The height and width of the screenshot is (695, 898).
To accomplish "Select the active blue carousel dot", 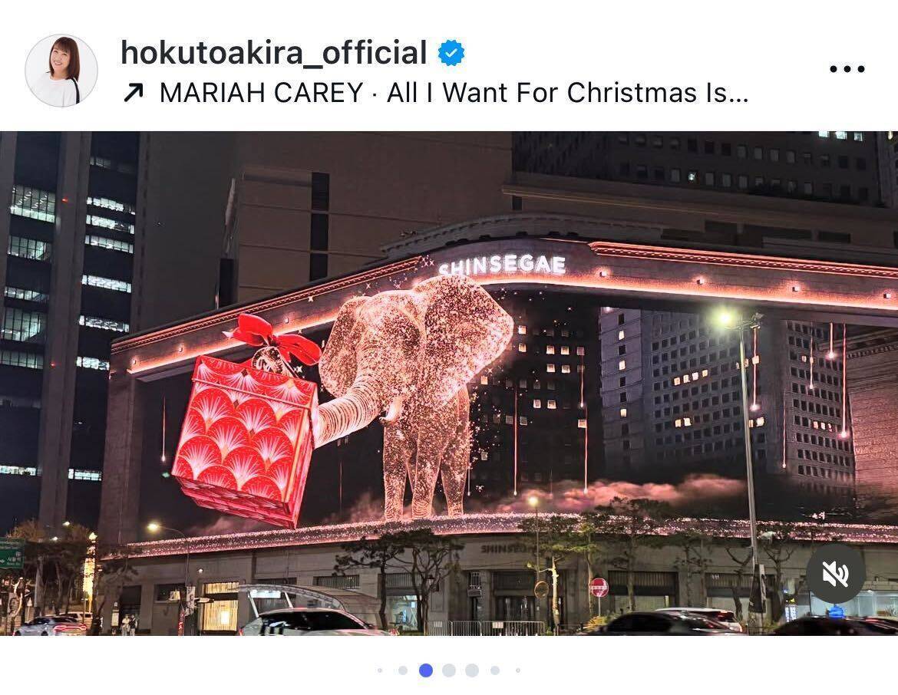I will [425, 670].
